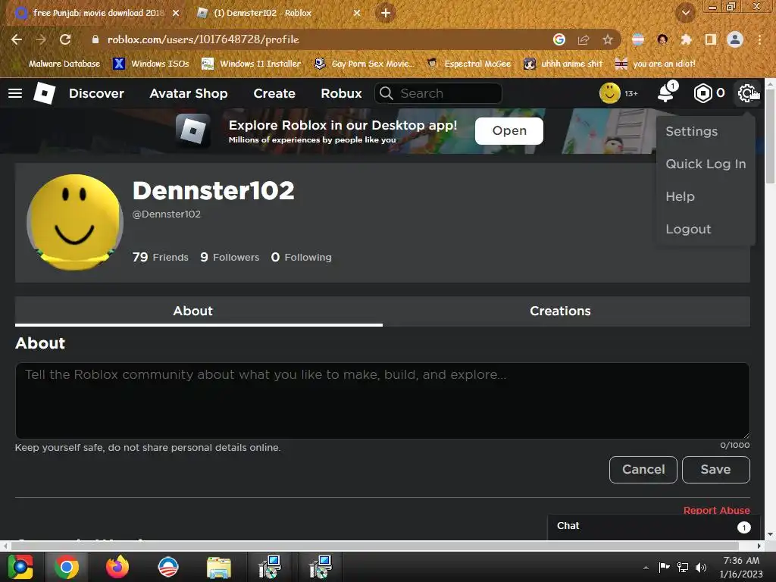
Task: Open Malware Database bookmark
Action: pos(59,64)
